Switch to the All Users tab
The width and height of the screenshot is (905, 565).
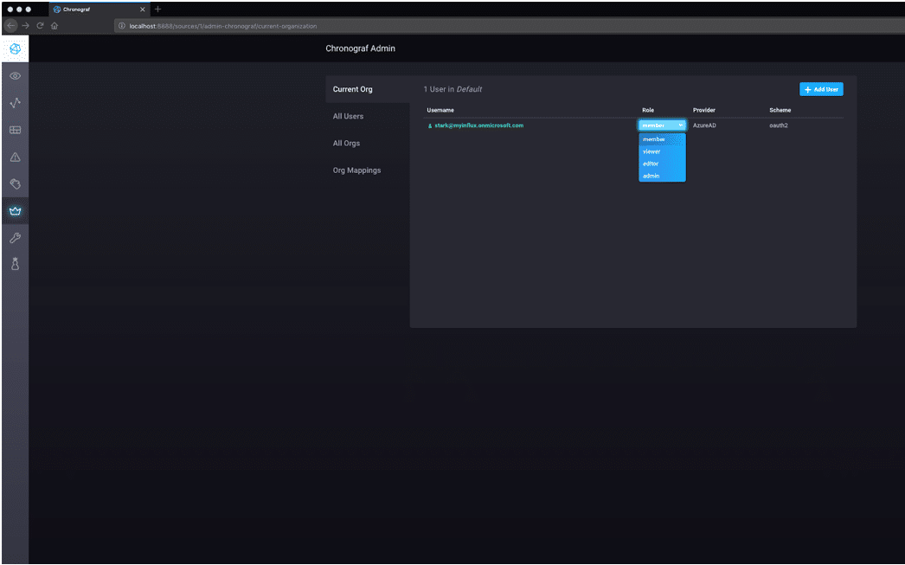click(x=348, y=116)
